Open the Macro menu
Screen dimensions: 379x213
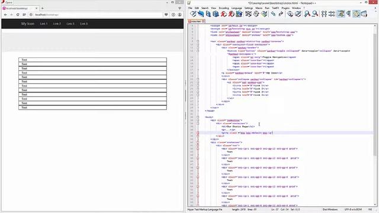coord(259,8)
